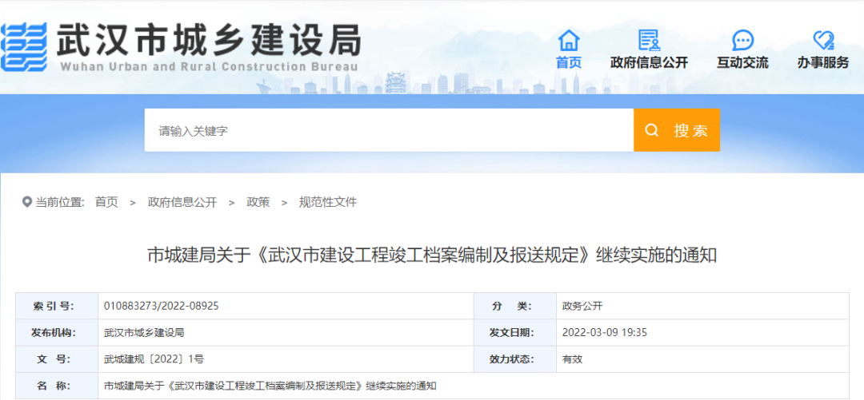Click the document number 武城建规〔2022〕1号
The height and width of the screenshot is (400, 864).
(x=154, y=358)
